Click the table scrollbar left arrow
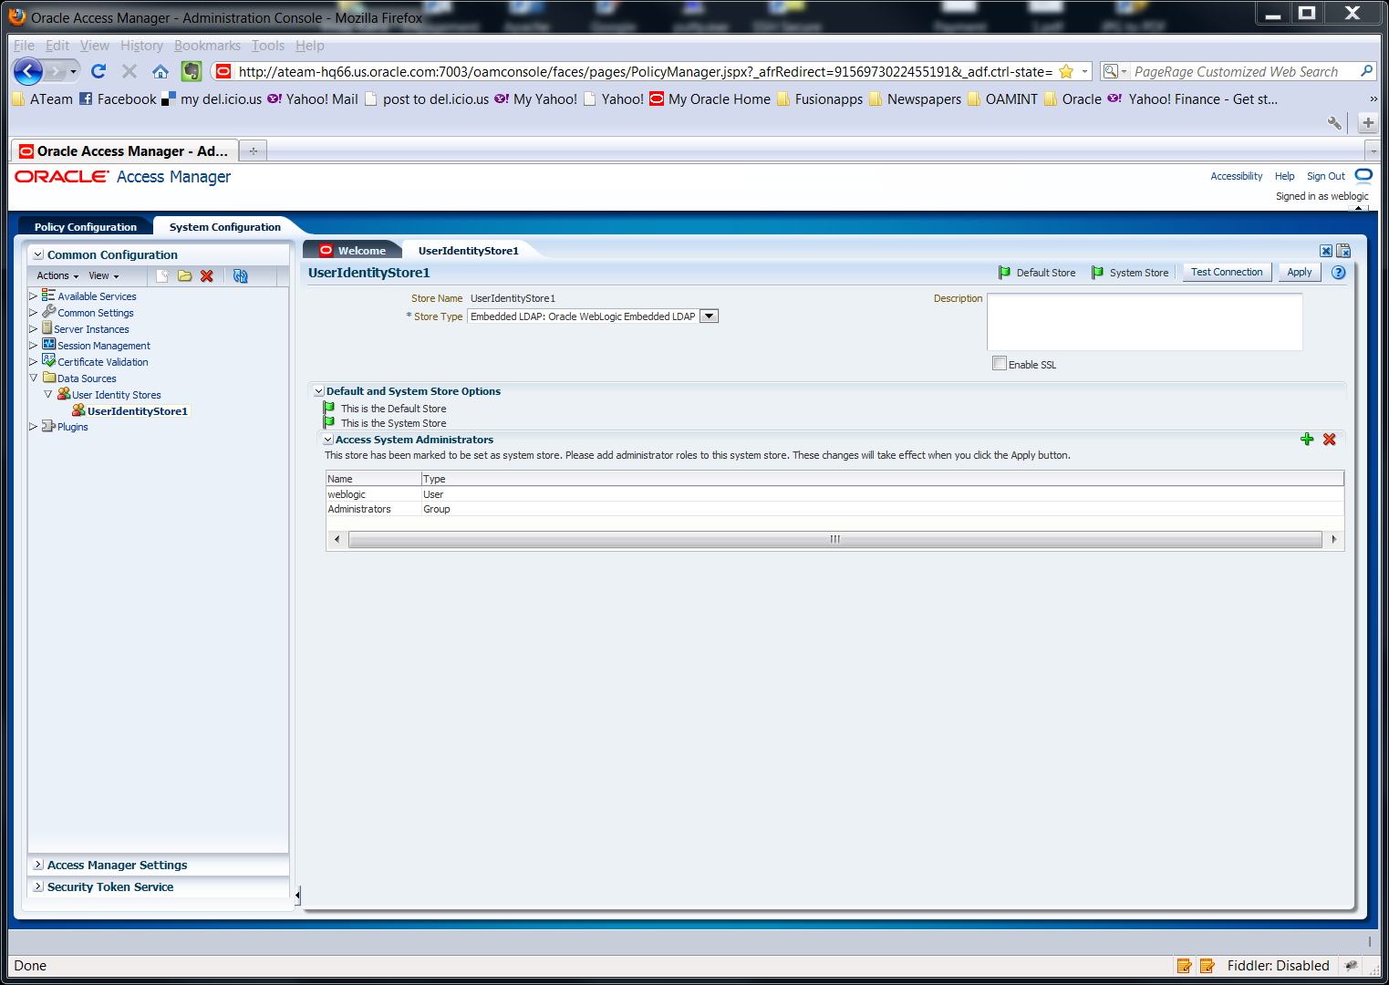 pyautogui.click(x=337, y=539)
